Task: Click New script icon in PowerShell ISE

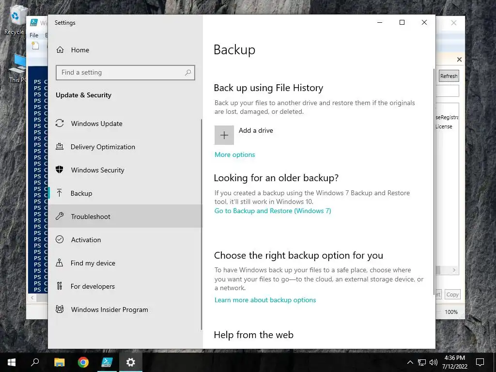Action: pos(35,46)
